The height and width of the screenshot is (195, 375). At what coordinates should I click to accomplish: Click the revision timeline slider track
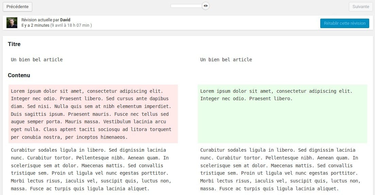(185, 5)
